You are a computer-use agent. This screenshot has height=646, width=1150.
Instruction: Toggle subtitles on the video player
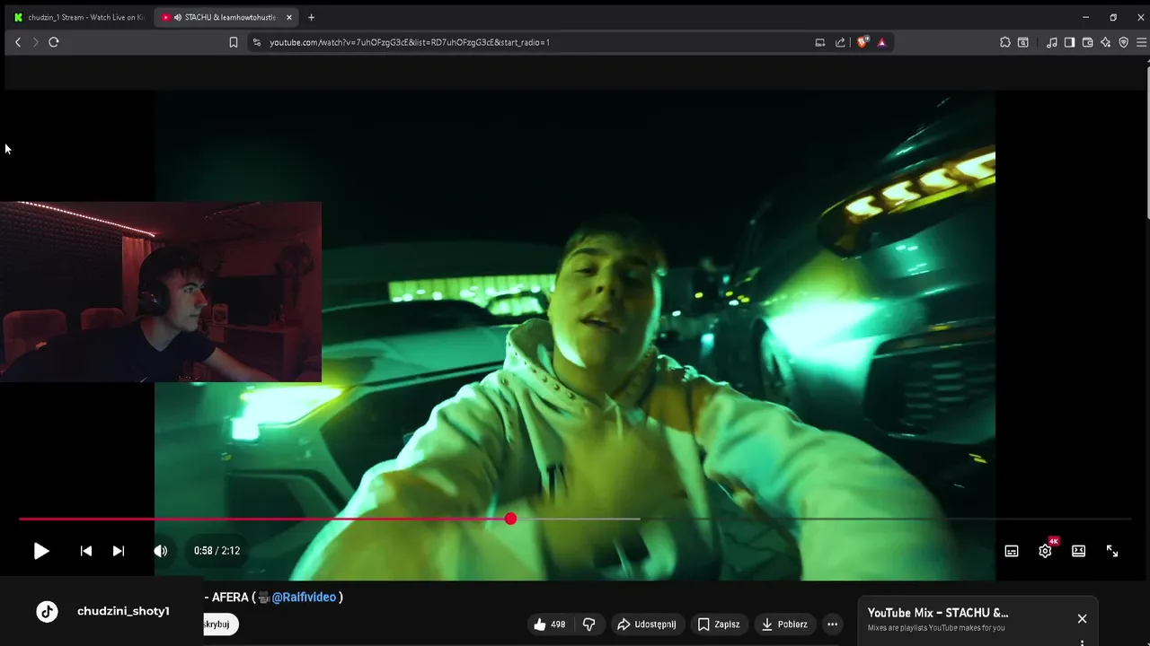click(1012, 551)
